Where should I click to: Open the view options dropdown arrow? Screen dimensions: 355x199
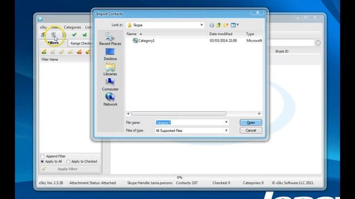click(x=237, y=25)
